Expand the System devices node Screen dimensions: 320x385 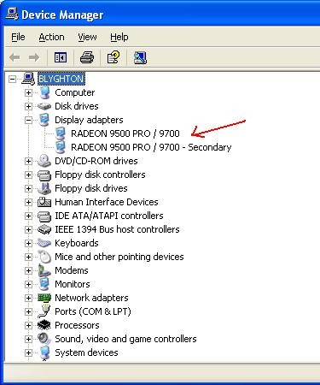28,352
